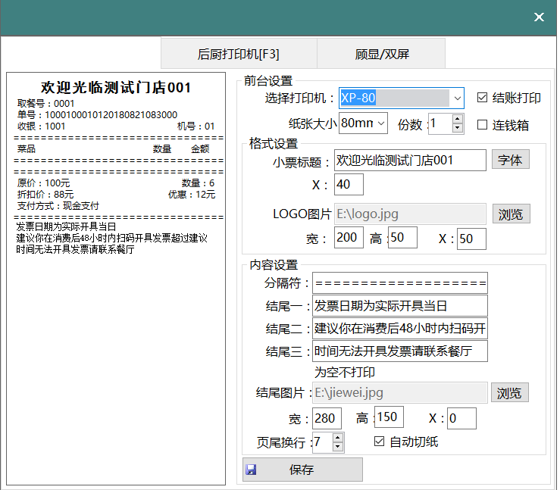Open the 顾显/双屏 tab
The width and height of the screenshot is (560, 490).
click(381, 55)
